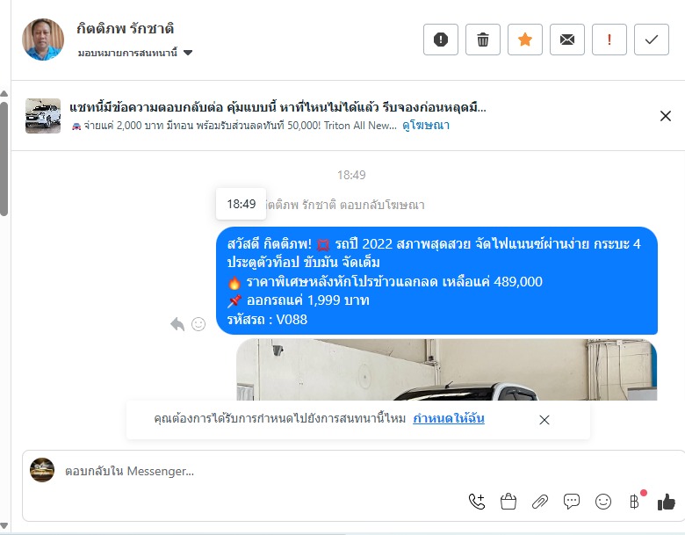Open the shopping bag products icon
This screenshot has height=535, width=685.
click(x=508, y=502)
